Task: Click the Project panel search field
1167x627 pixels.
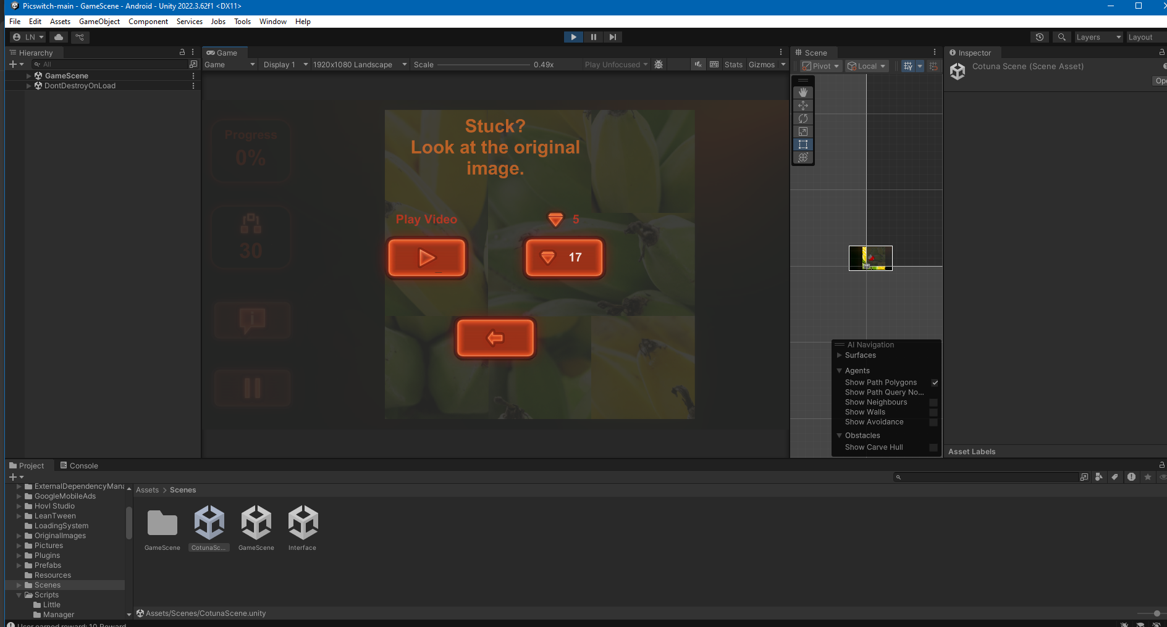Action: [x=986, y=477]
